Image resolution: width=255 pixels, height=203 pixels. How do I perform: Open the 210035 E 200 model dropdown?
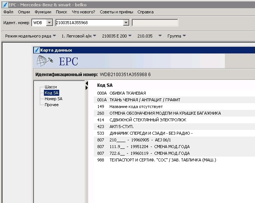point(117,36)
